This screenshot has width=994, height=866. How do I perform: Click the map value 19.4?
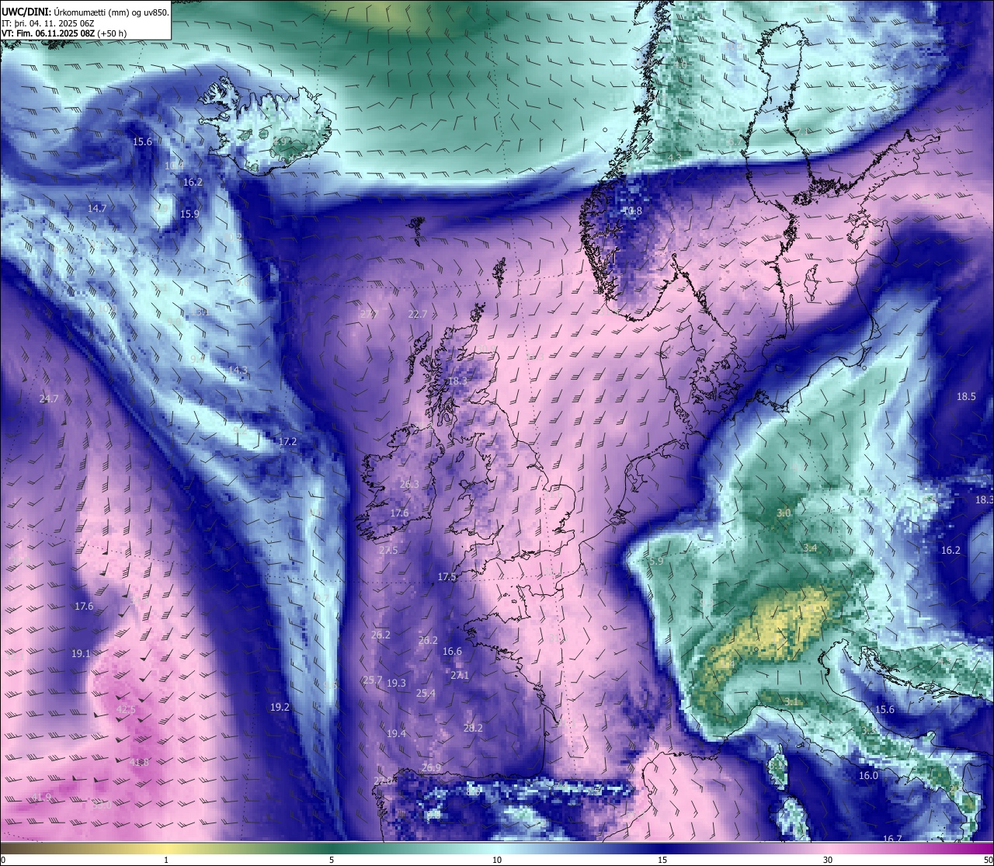(x=396, y=733)
